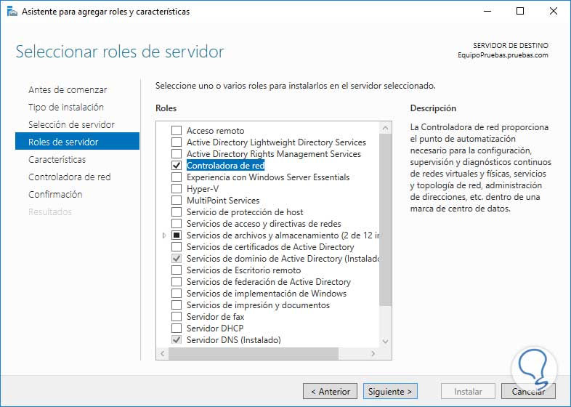Click the wizard icon in title bar
This screenshot has width=571, height=407.
point(12,12)
